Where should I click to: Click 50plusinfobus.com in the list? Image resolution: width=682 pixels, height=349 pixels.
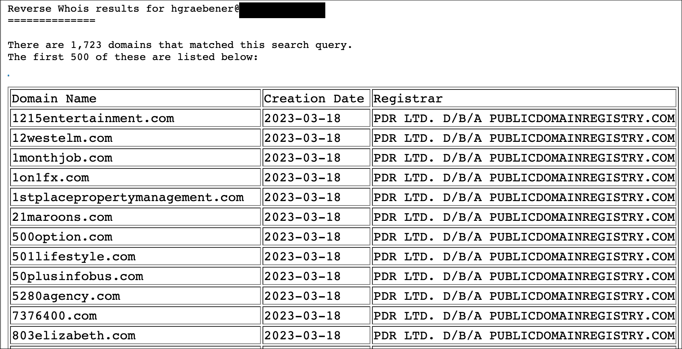pos(77,276)
